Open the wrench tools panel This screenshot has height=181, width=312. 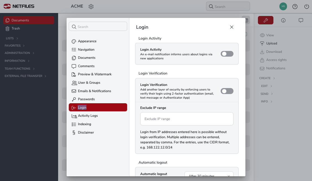pyautogui.click(x=266, y=20)
